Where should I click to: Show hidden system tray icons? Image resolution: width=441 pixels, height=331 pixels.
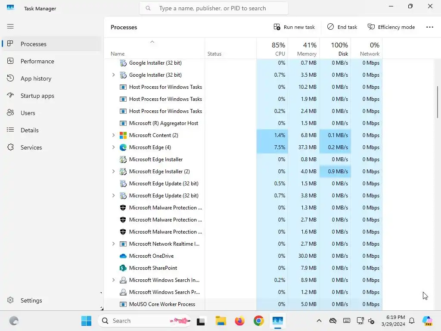319,321
